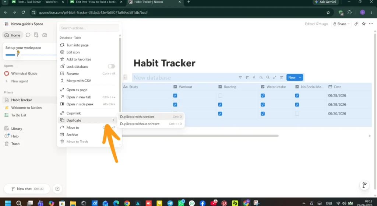The width and height of the screenshot is (377, 206).
Task: Click the workspace setup progress bar
Action: click(31, 55)
